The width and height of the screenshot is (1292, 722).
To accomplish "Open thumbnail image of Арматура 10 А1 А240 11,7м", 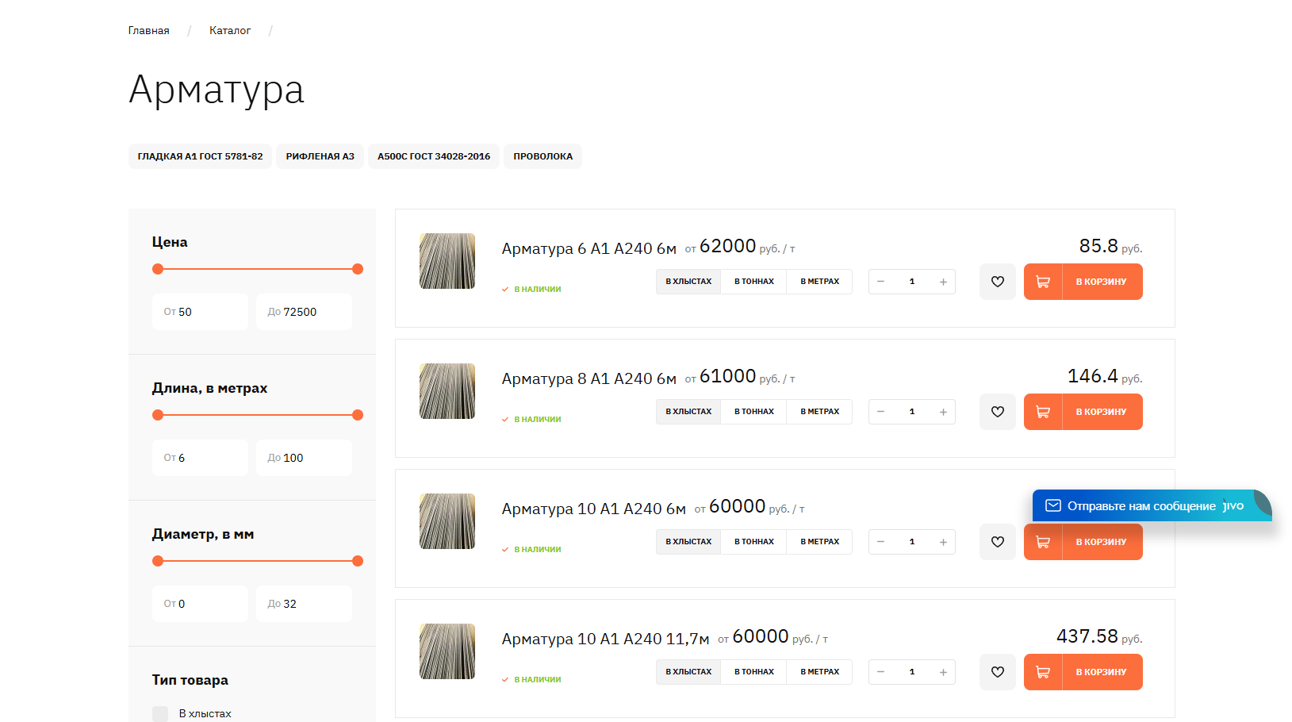I will (x=447, y=651).
